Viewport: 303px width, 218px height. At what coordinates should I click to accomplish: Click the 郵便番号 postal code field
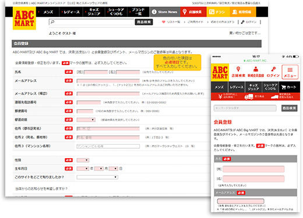click(85, 111)
